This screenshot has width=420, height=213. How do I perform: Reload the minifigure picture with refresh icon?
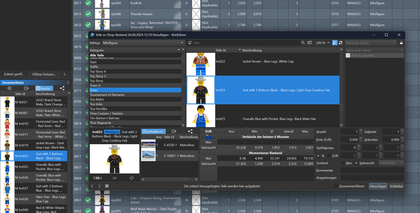[x=132, y=178]
